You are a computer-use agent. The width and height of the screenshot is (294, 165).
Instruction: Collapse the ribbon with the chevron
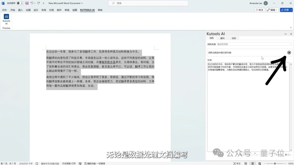(x=291, y=28)
